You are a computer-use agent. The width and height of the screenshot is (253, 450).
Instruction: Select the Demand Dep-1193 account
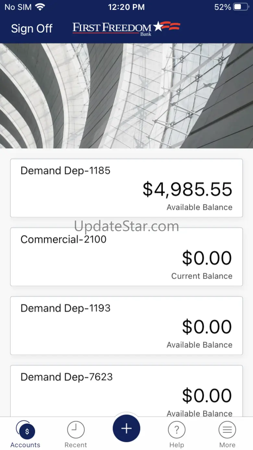(126, 325)
